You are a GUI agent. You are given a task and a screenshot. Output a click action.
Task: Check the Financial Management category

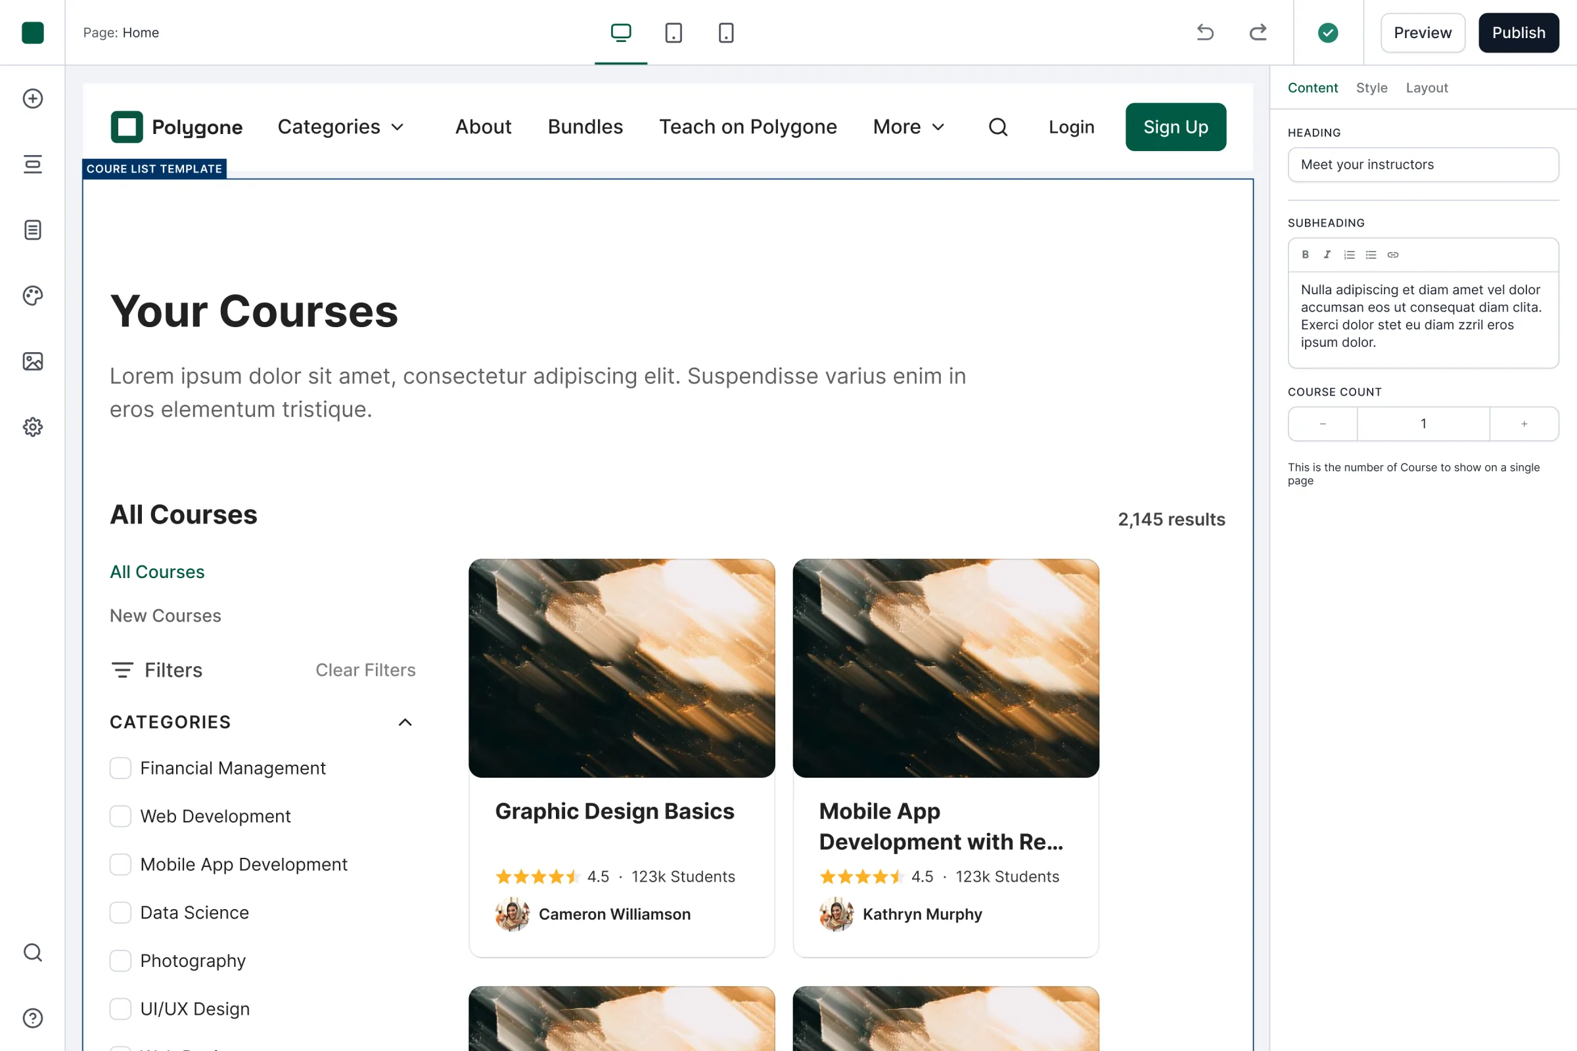tap(121, 768)
